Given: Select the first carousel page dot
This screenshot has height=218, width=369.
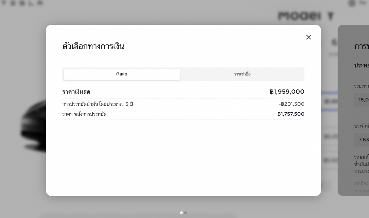Looking at the screenshot, I should click(181, 213).
